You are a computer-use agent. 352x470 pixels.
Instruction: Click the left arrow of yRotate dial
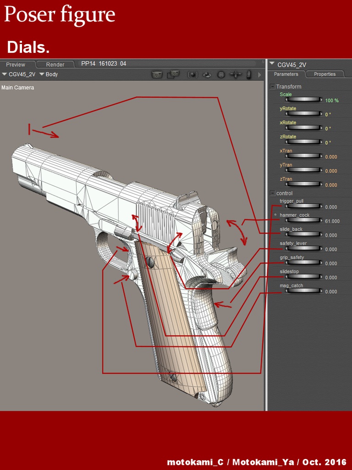[x=286, y=114]
